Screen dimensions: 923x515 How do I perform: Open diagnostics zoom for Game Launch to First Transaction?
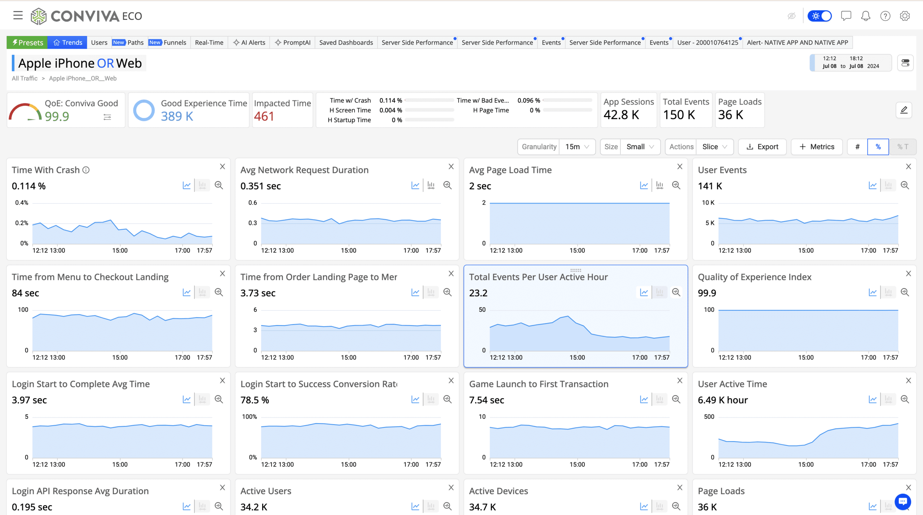676,399
